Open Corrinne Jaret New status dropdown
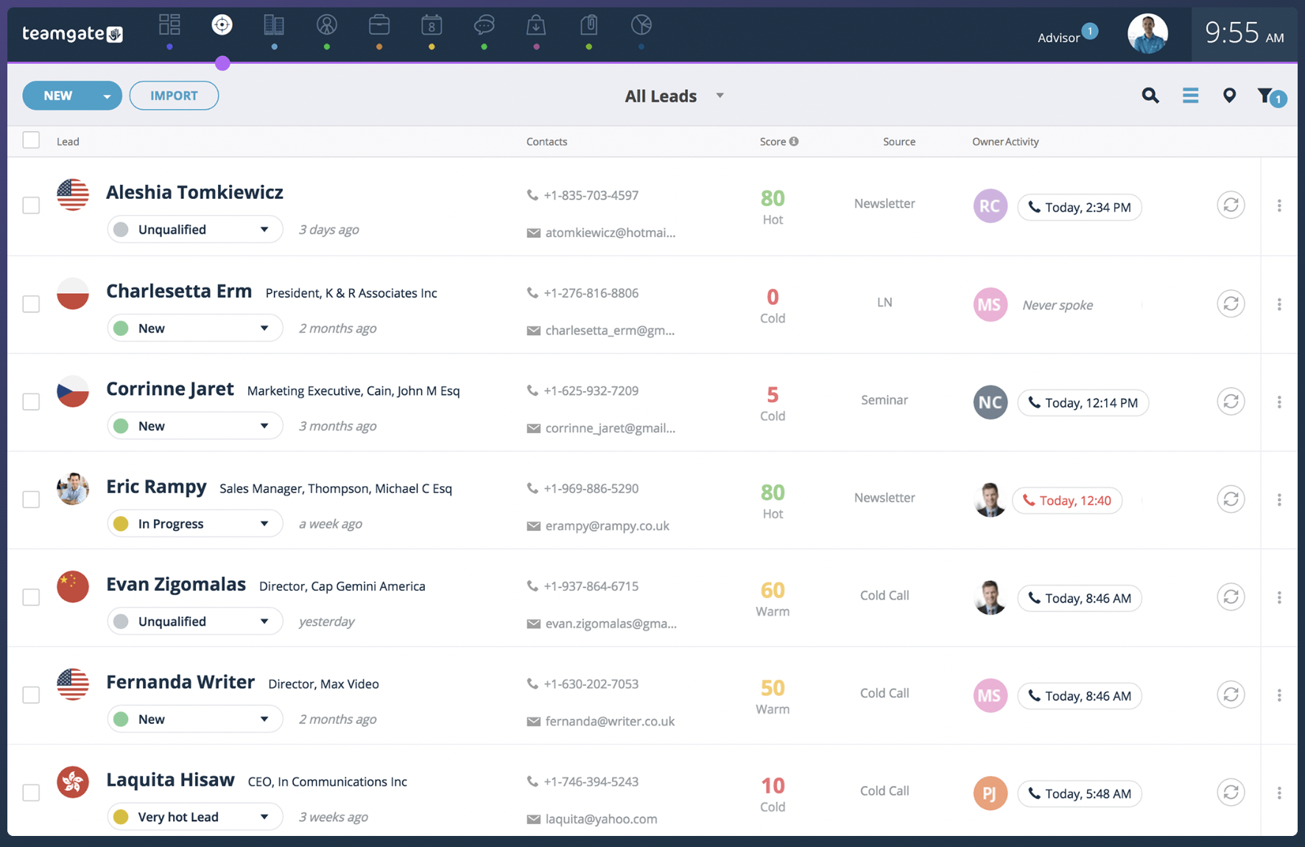Image resolution: width=1305 pixels, height=847 pixels. coord(195,426)
